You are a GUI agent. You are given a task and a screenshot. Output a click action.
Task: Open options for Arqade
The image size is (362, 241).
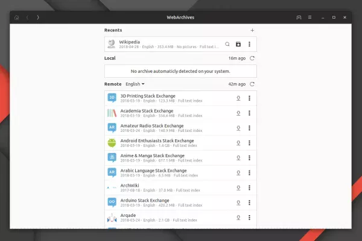(x=249, y=218)
